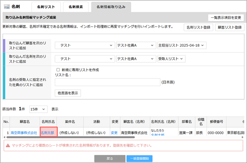Click 海空商事株式会社 in 顧客名（名刺） column
This screenshot has height=163, width=247.
134,133
